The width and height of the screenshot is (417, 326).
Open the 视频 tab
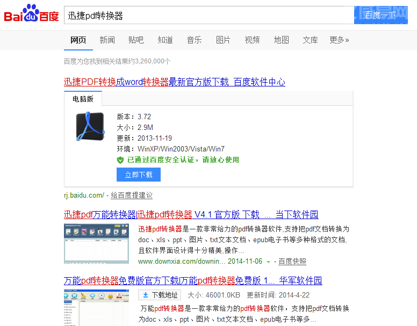click(x=252, y=40)
